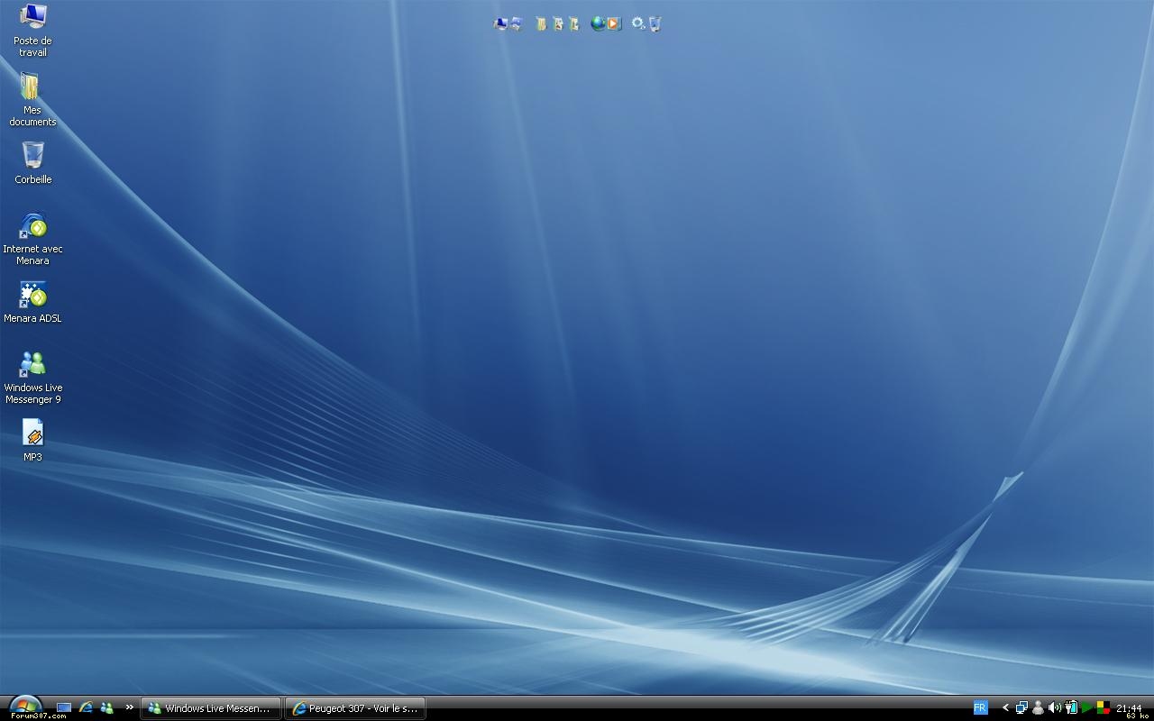Click the pictures folder icon in top dock
1154x721 pixels.
click(x=558, y=23)
